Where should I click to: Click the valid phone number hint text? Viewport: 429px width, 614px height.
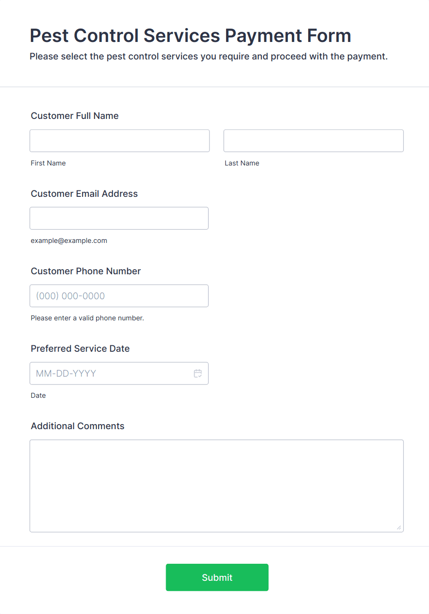point(88,318)
